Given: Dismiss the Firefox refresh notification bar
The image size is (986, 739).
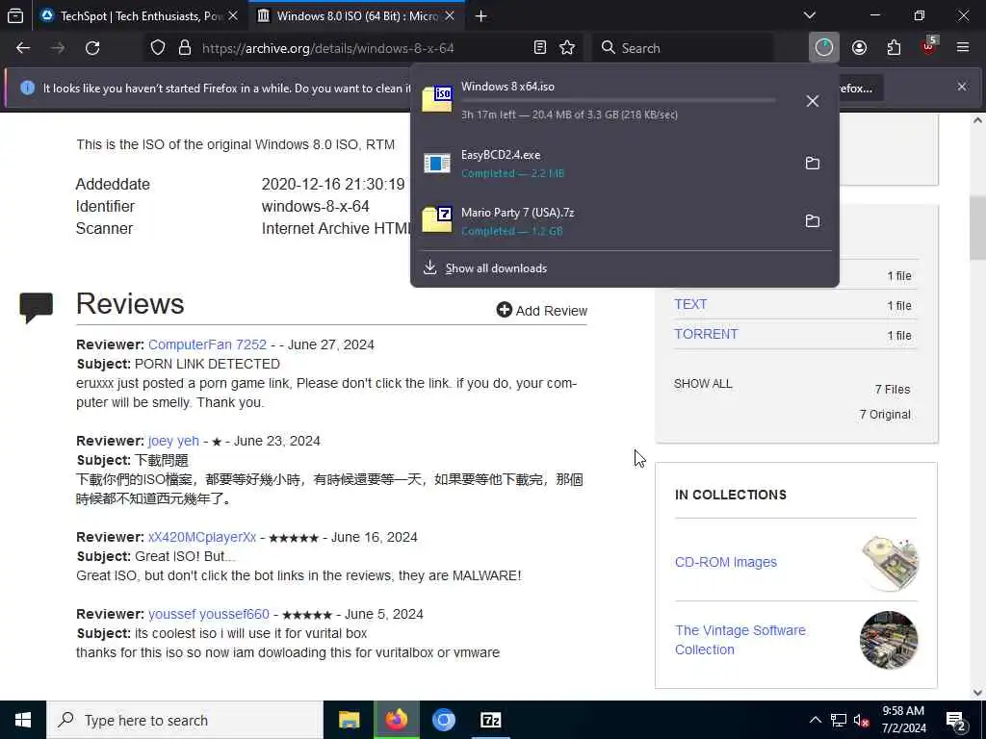Looking at the screenshot, I should click(x=962, y=87).
